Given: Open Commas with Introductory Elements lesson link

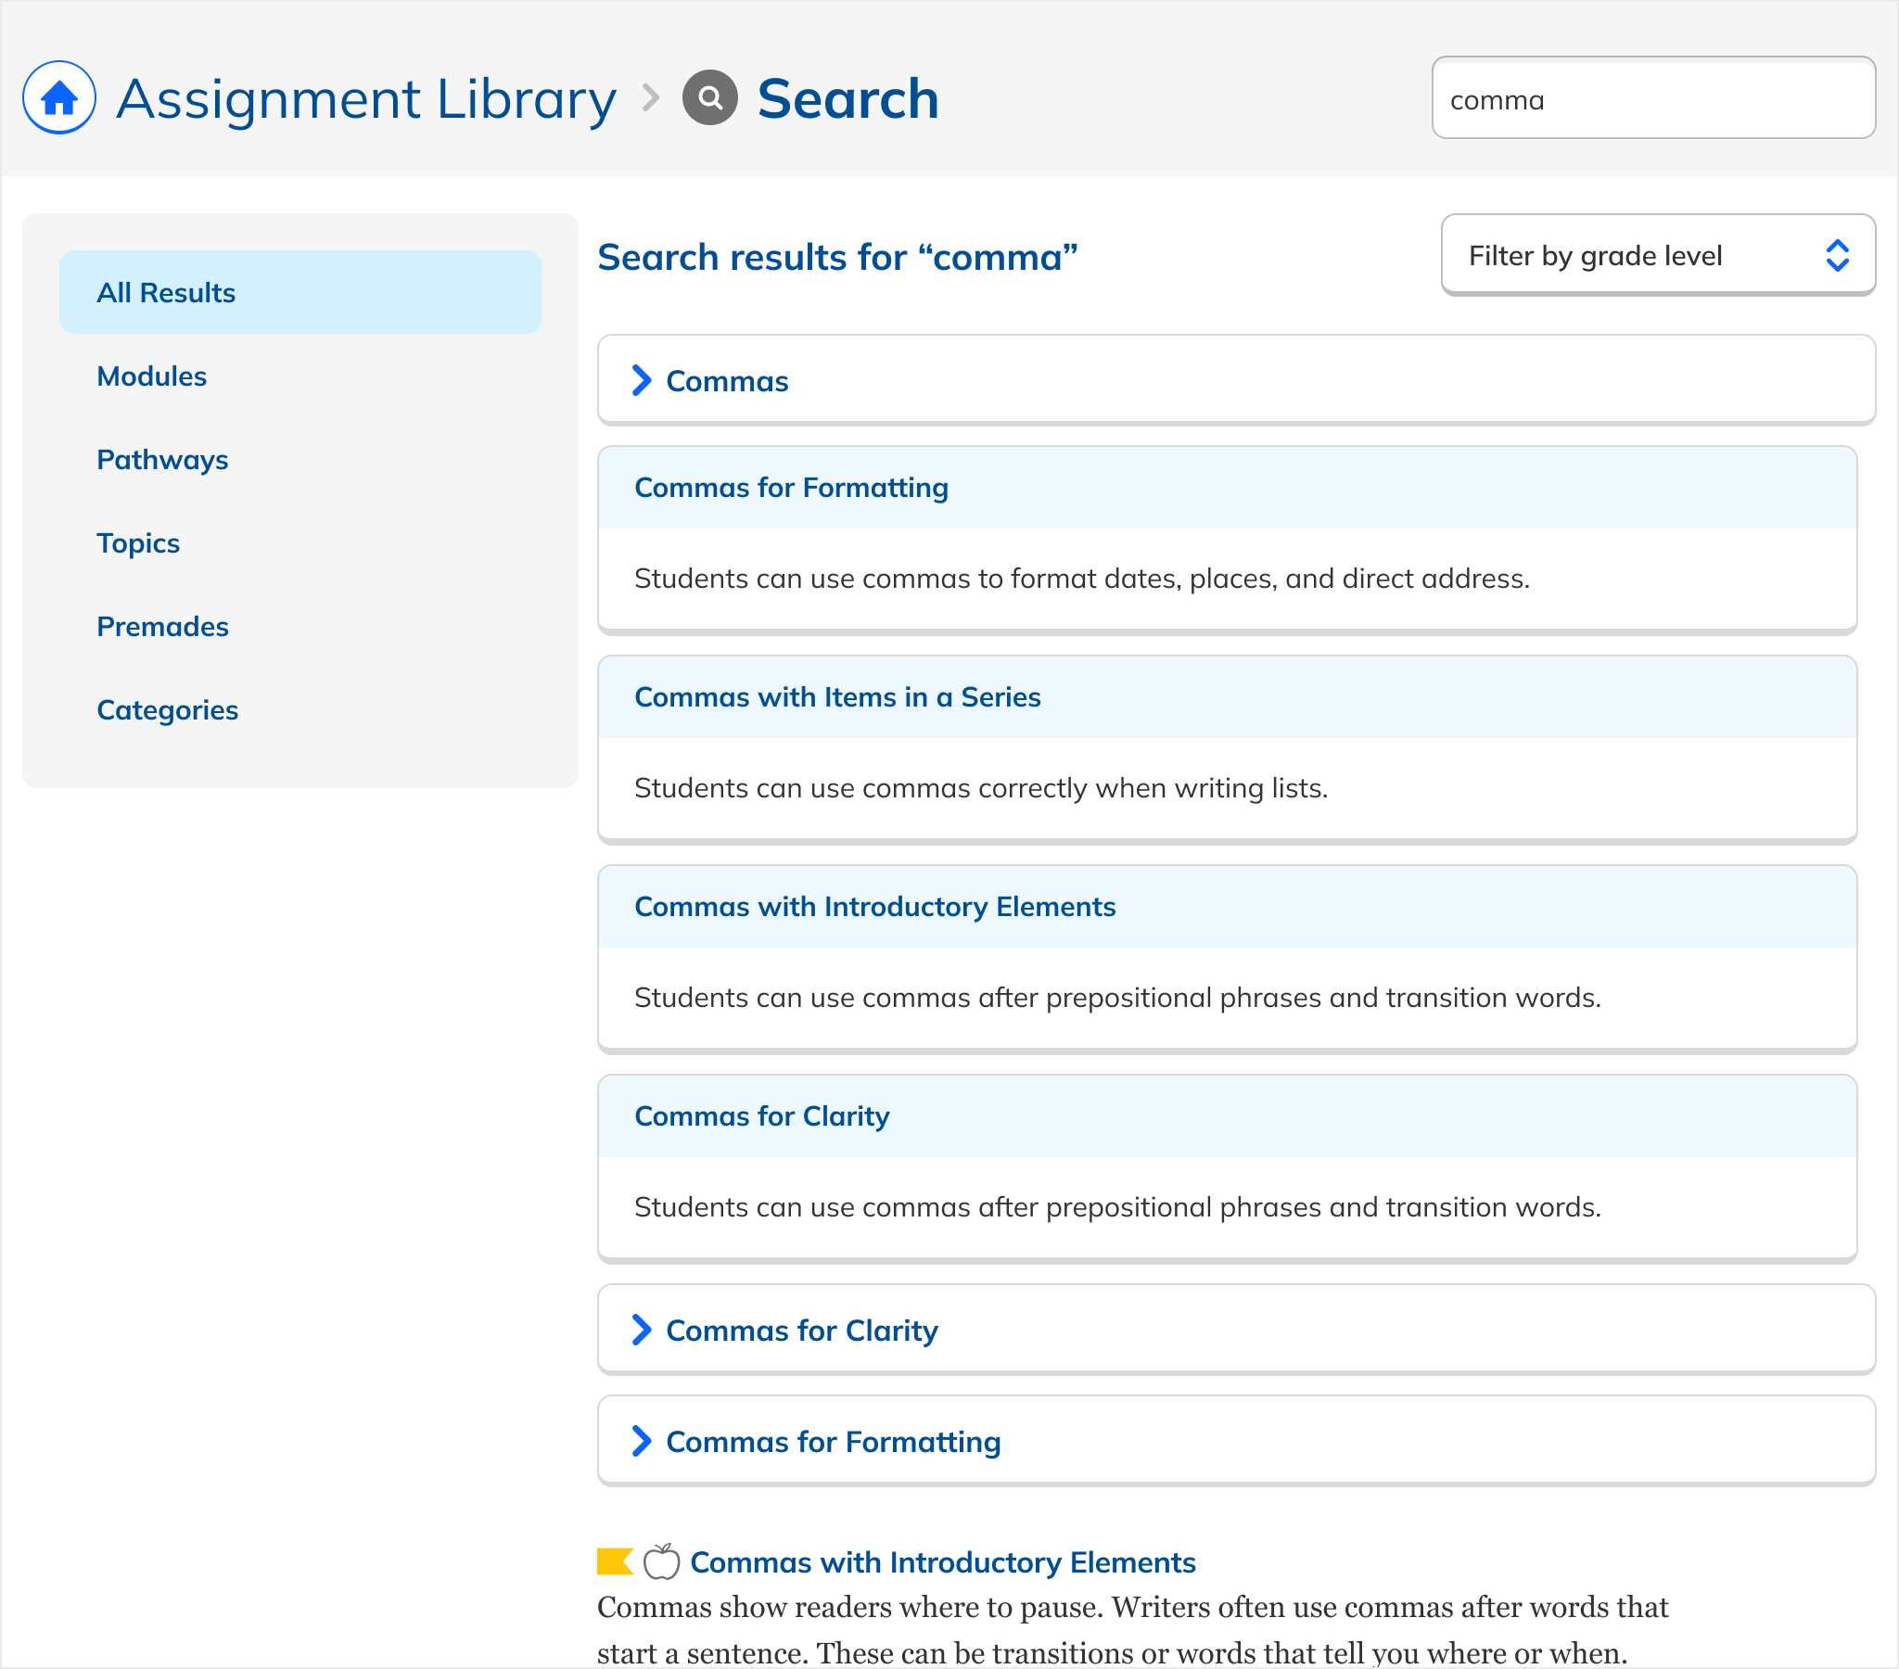Looking at the screenshot, I should (x=942, y=1562).
